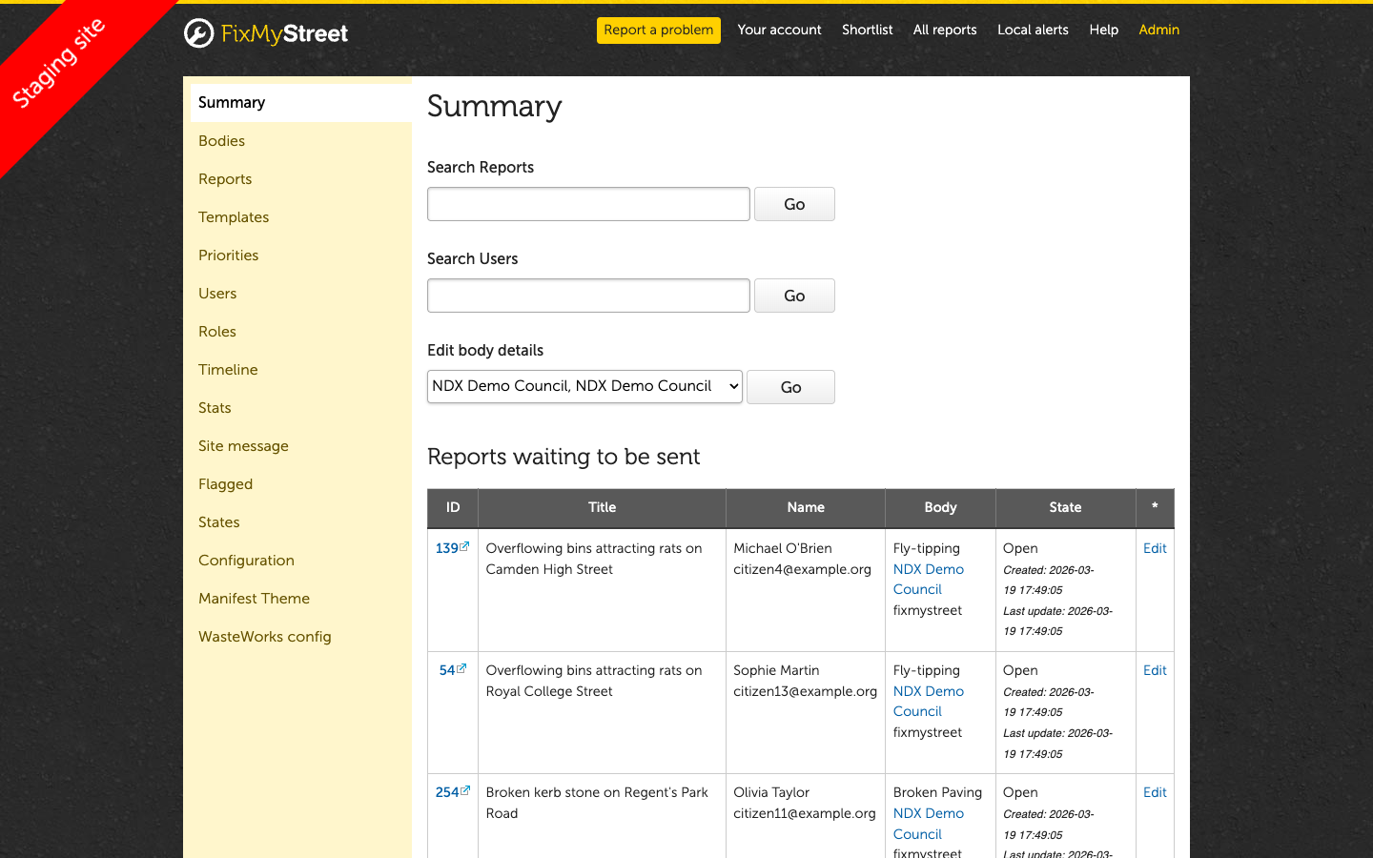The width and height of the screenshot is (1373, 858).
Task: Open the 'Users' admin page
Action: (217, 293)
